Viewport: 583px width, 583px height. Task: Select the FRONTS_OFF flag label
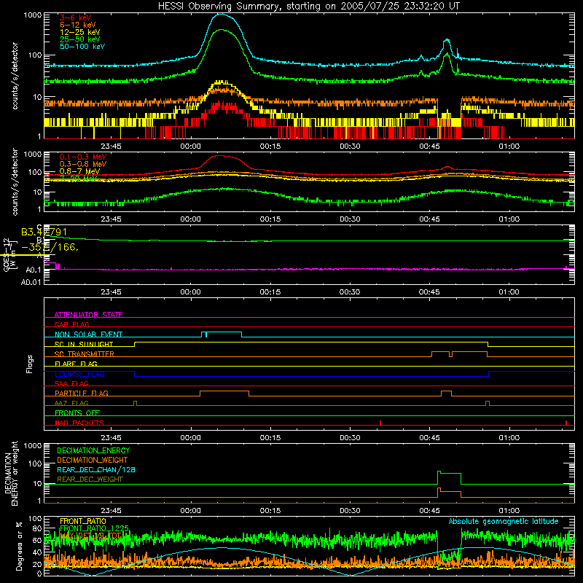tap(77, 412)
